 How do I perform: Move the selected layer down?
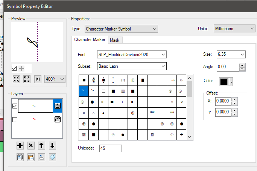tap(52, 145)
